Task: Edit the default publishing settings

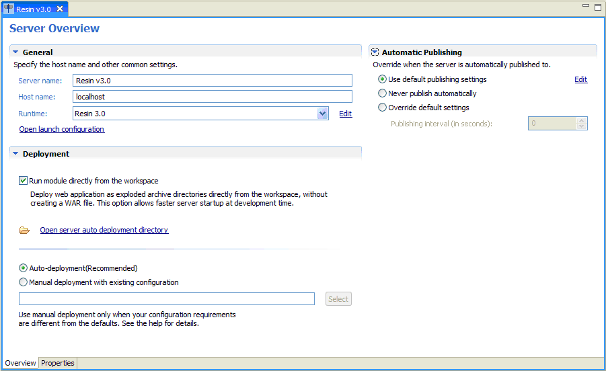Action: [x=580, y=79]
